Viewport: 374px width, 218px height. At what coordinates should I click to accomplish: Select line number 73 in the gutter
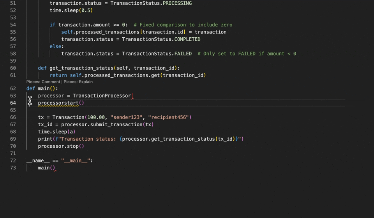[x=13, y=168]
